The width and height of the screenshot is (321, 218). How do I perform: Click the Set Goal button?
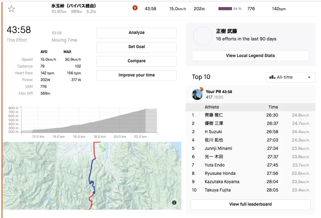coord(136,47)
